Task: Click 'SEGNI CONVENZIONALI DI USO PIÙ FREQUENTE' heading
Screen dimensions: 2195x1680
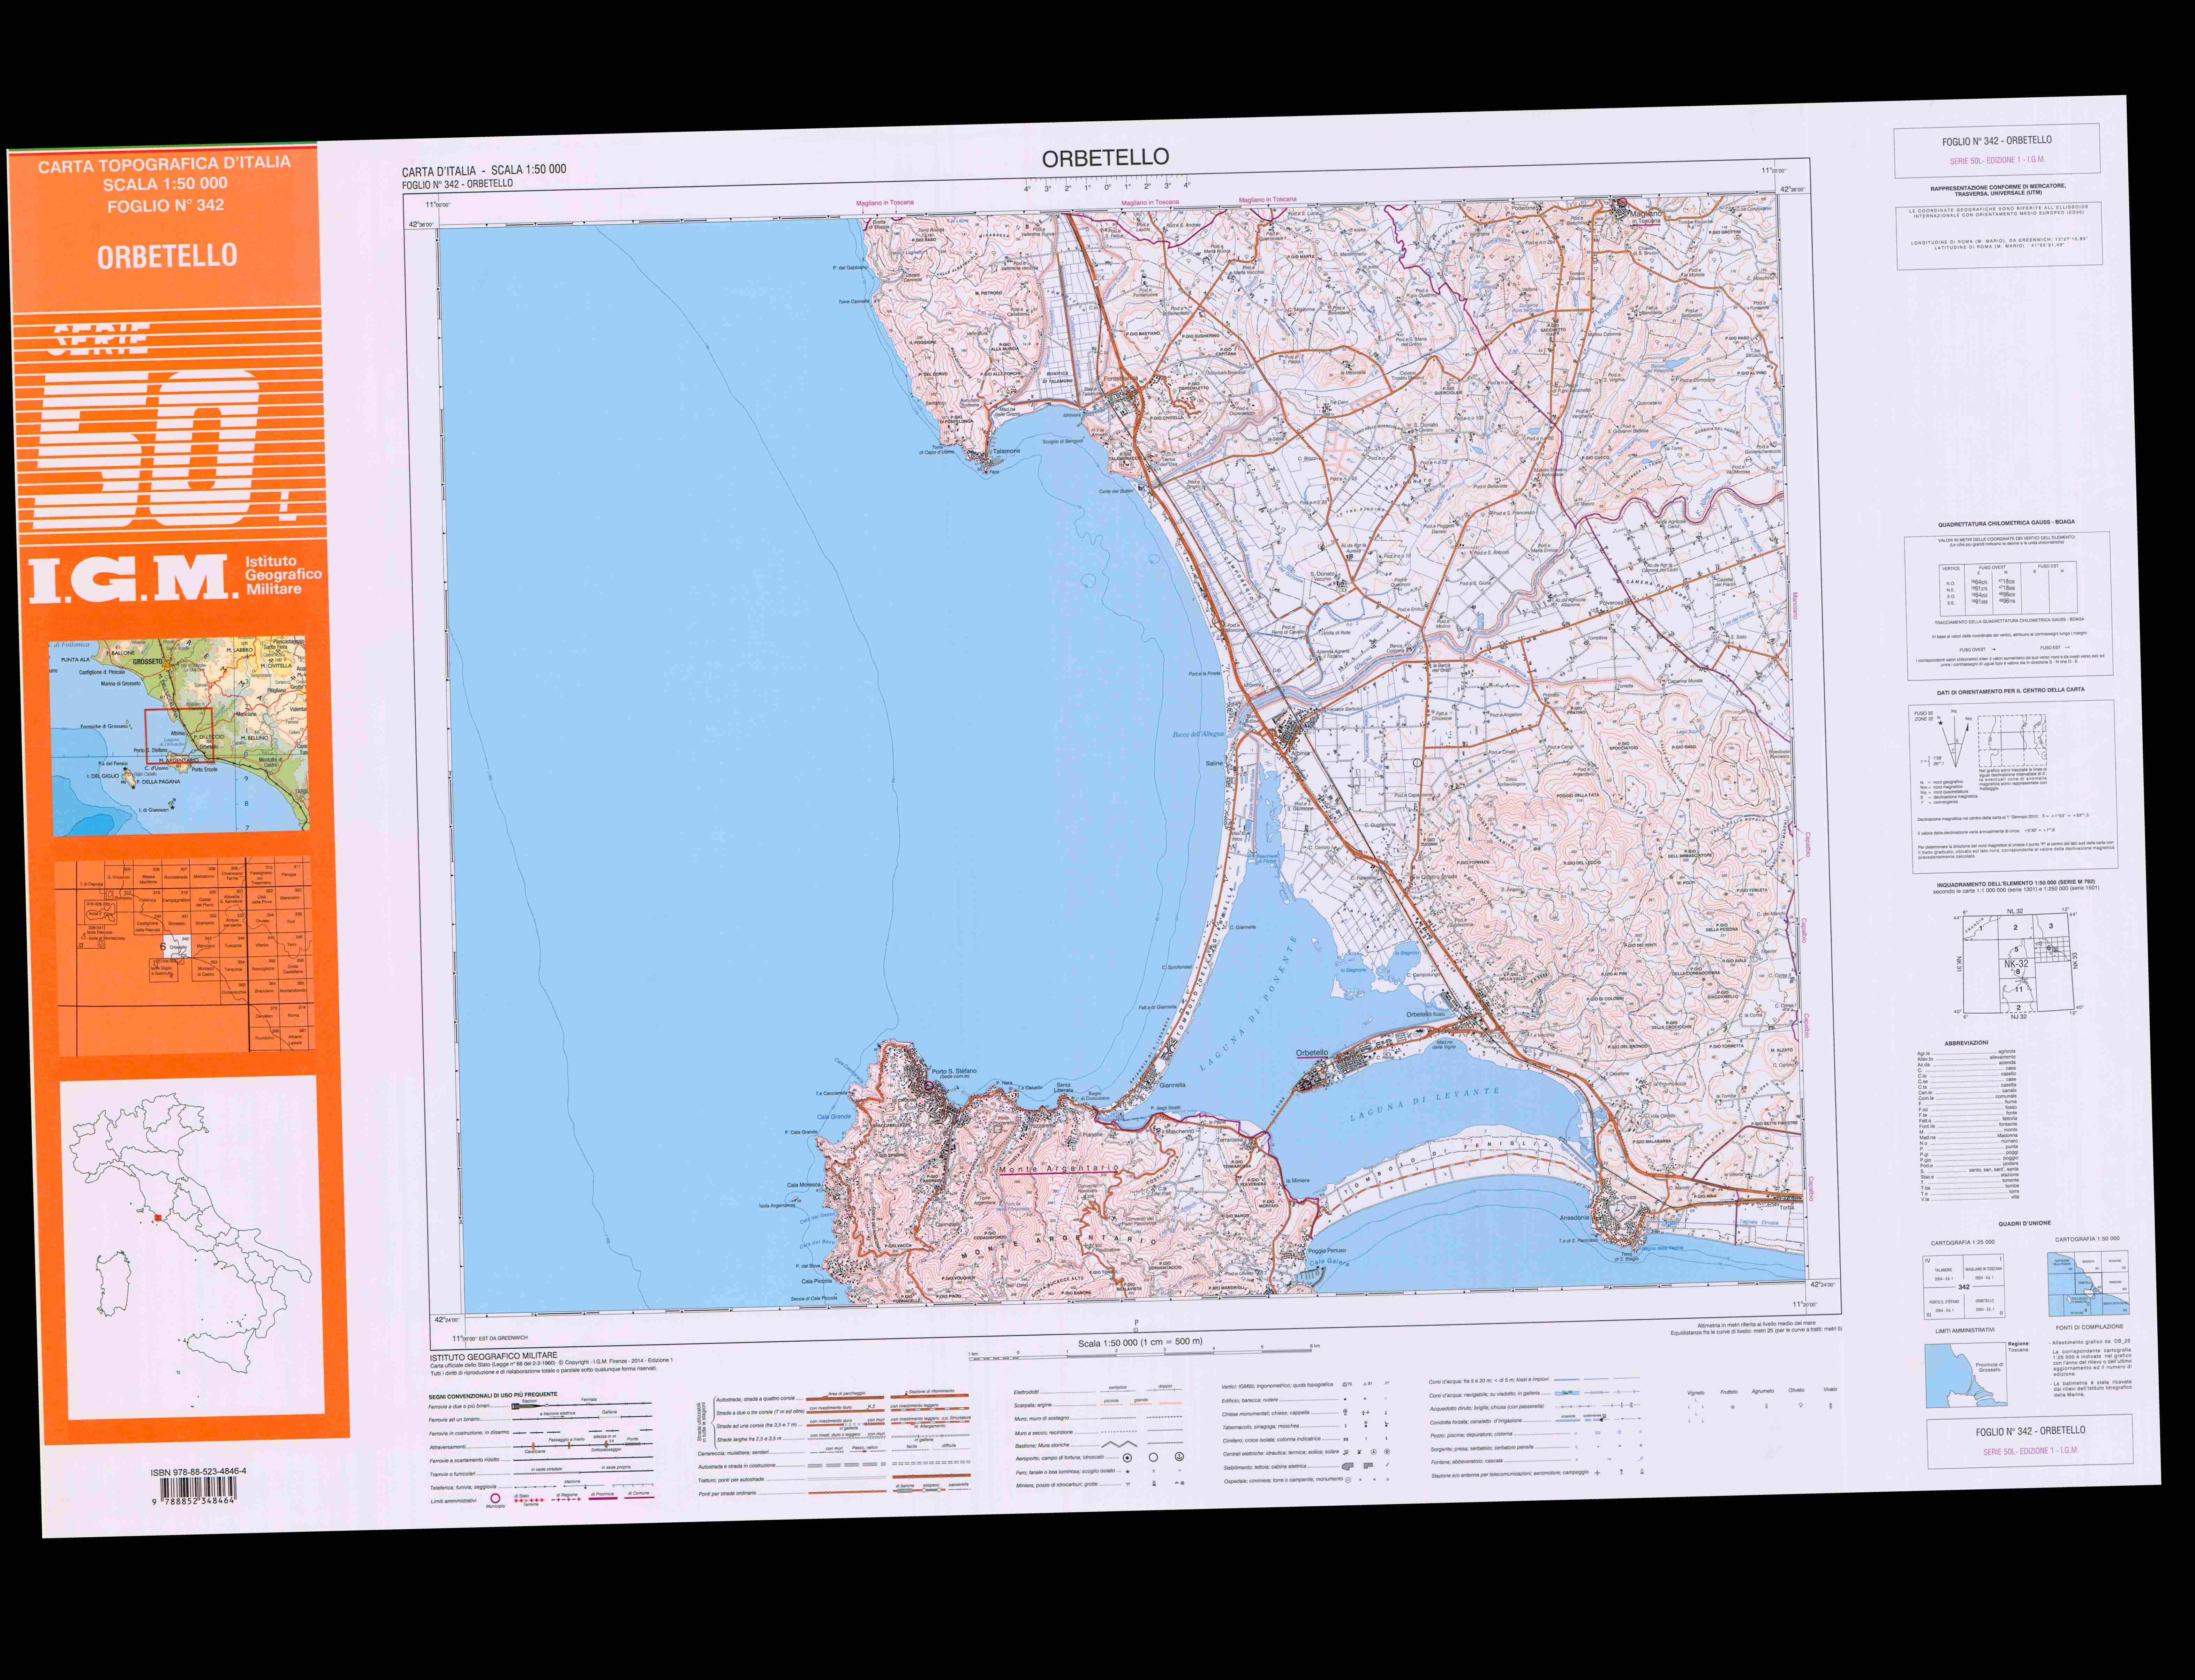Action: pyautogui.click(x=493, y=1395)
